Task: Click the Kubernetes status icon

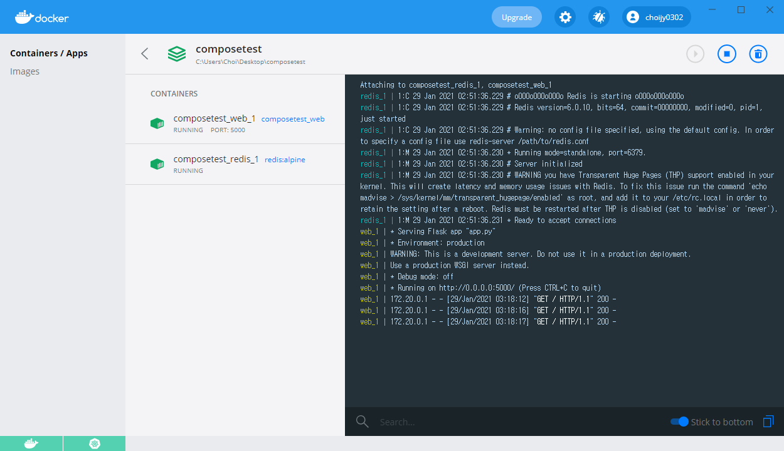Action: click(x=95, y=443)
